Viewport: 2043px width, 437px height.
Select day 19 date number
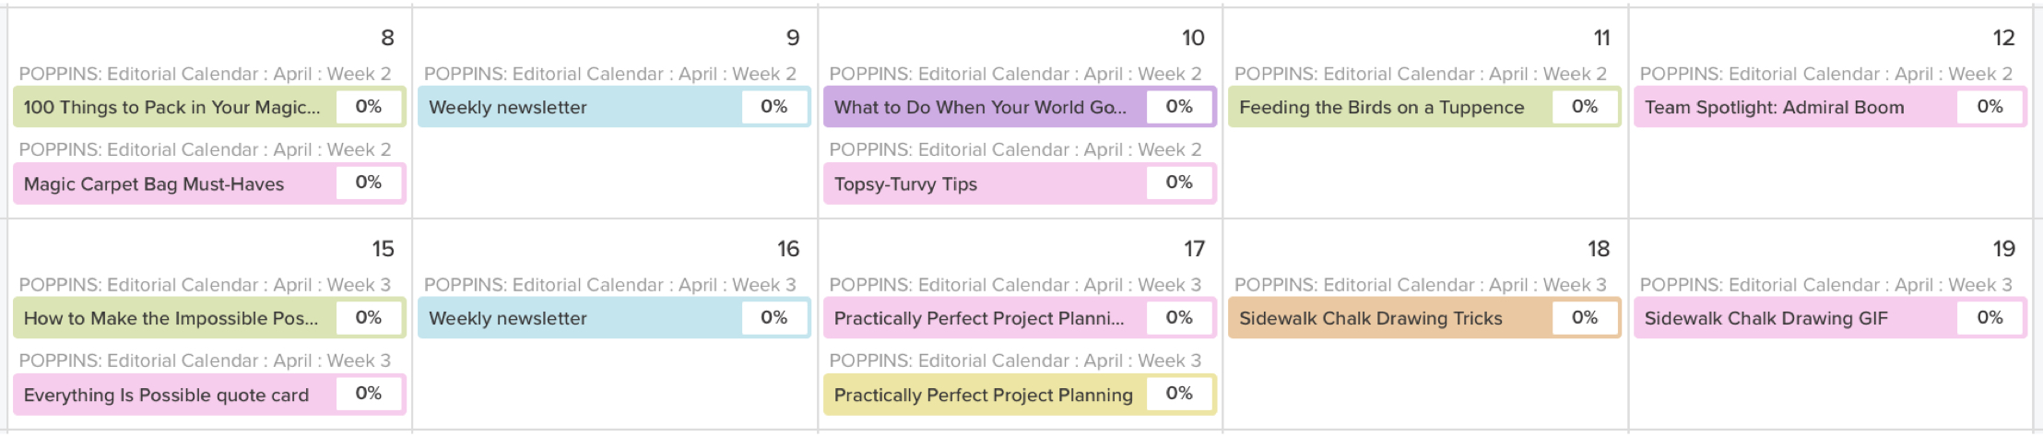tap(2003, 249)
